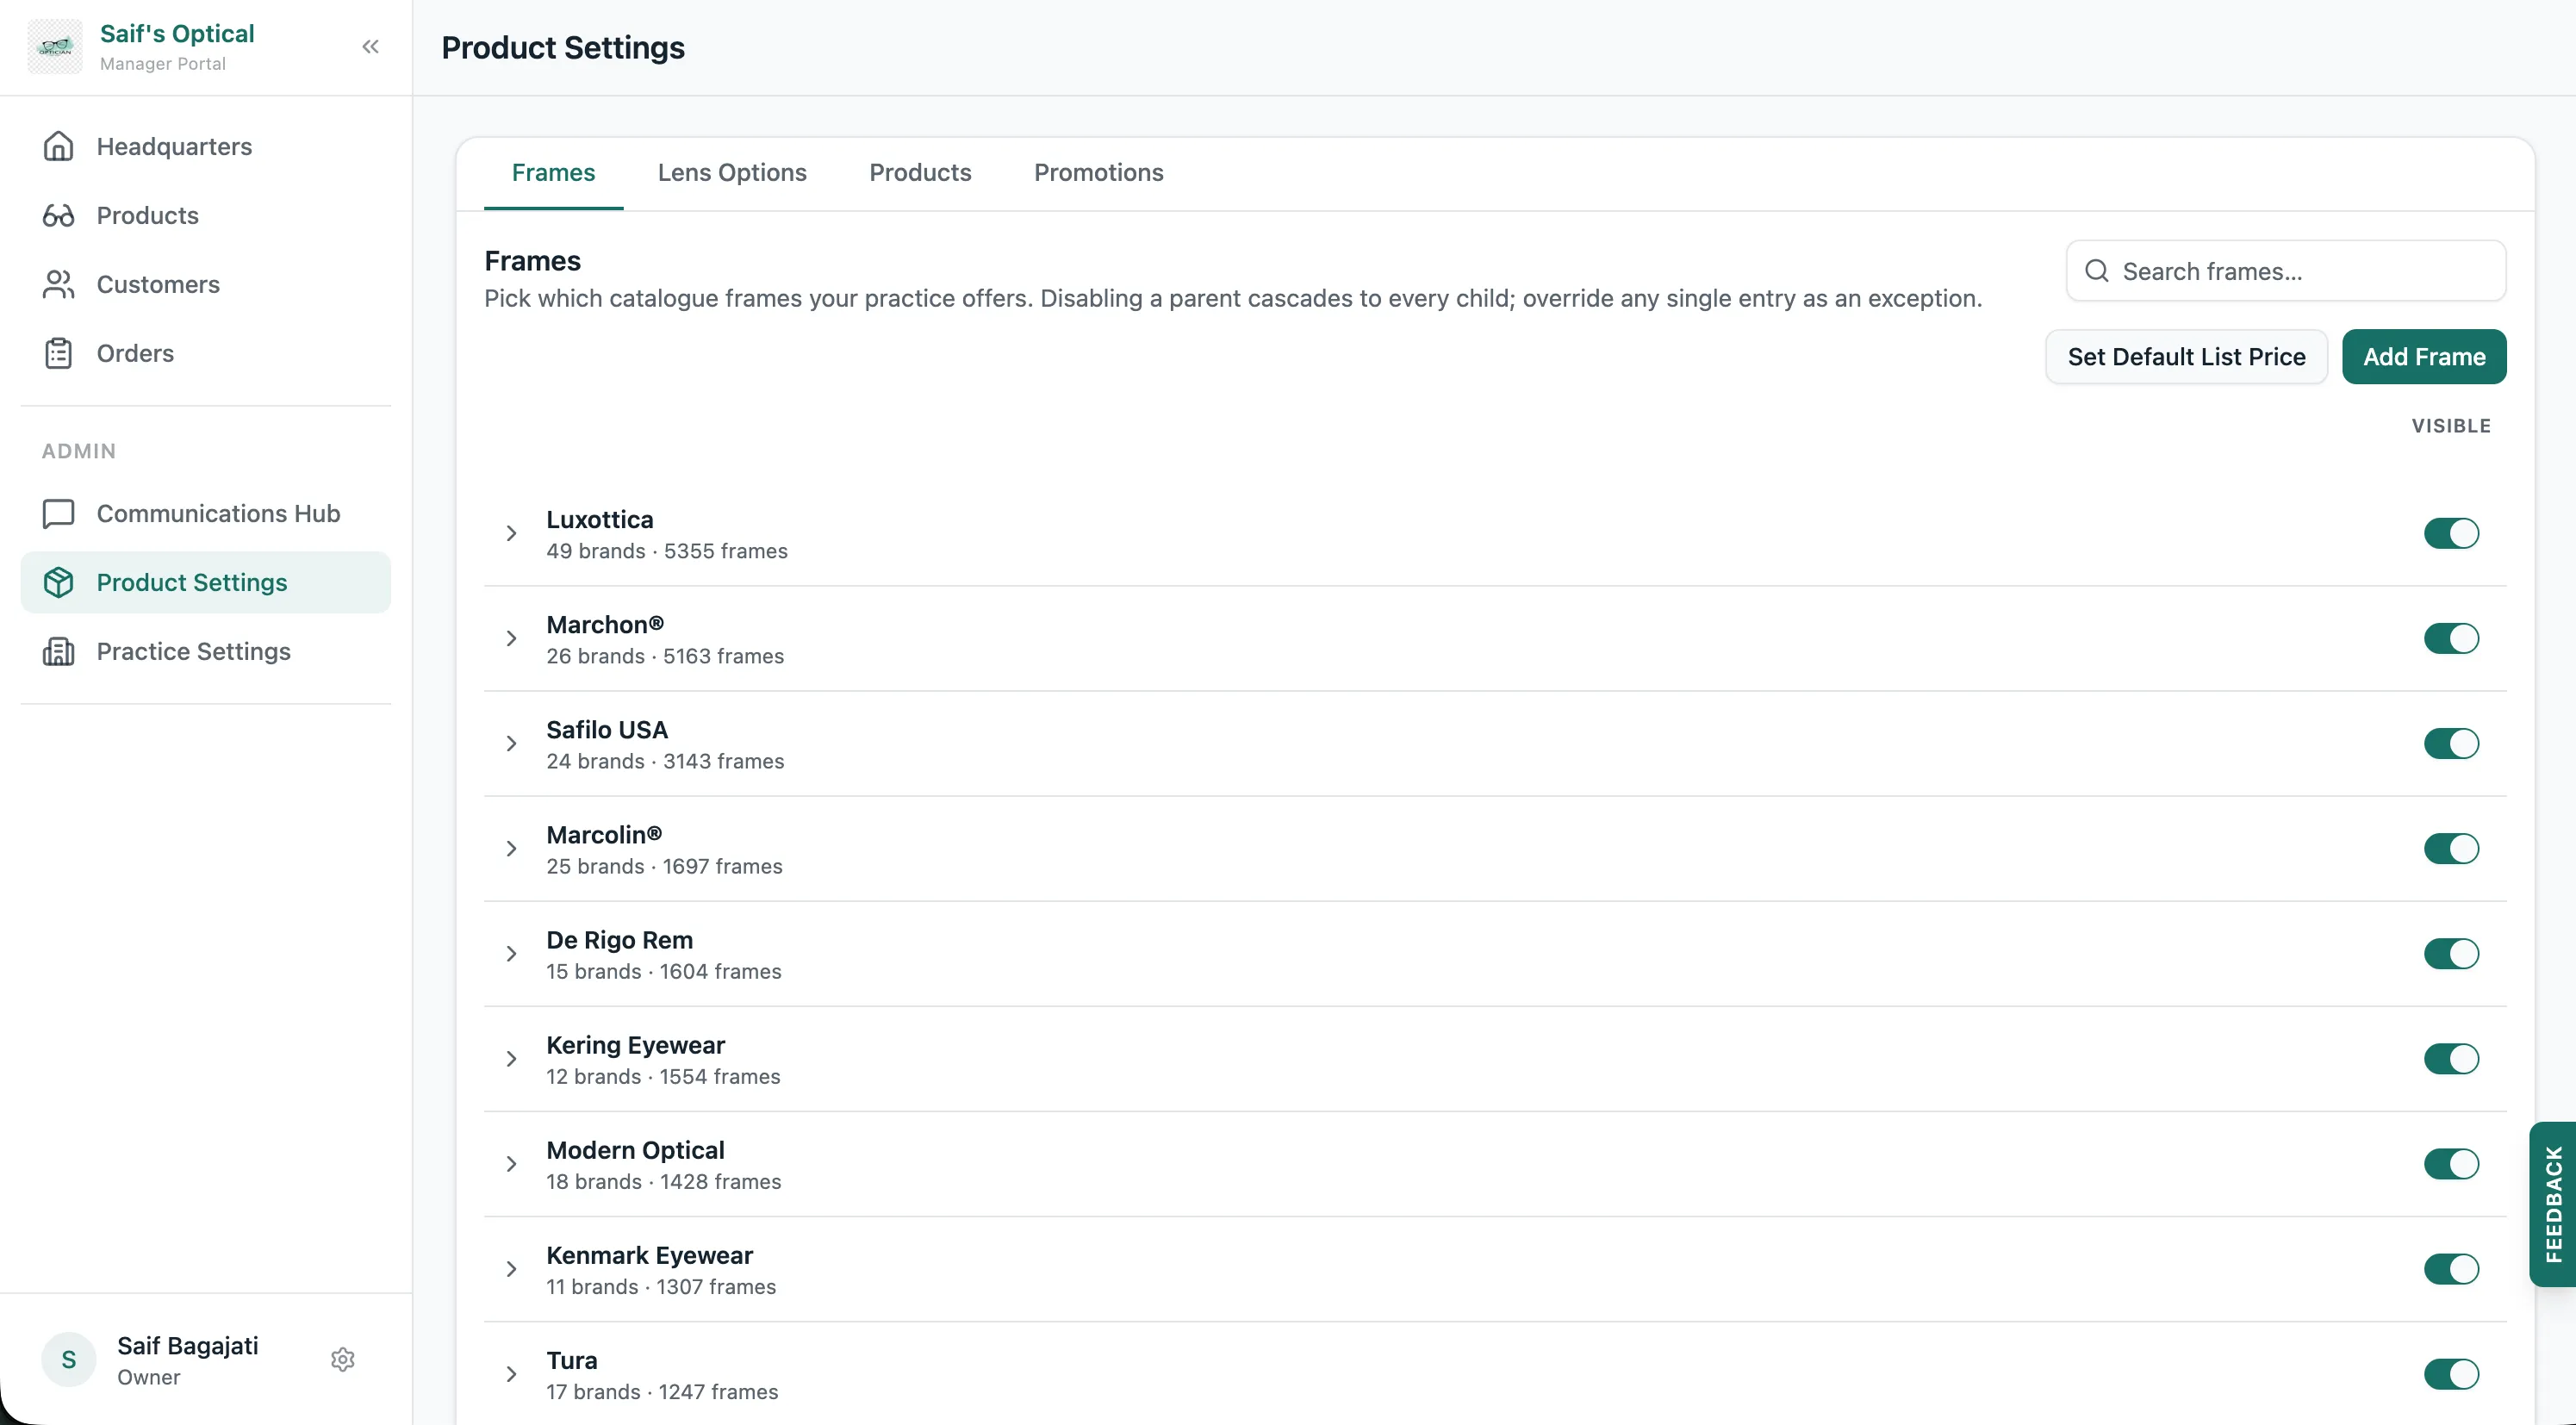Open user settings gear icon
Image resolution: width=2576 pixels, height=1425 pixels.
(x=343, y=1359)
